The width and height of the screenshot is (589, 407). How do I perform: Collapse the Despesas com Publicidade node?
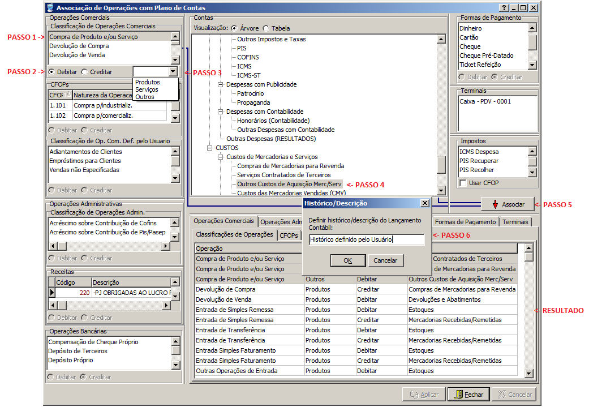click(221, 84)
